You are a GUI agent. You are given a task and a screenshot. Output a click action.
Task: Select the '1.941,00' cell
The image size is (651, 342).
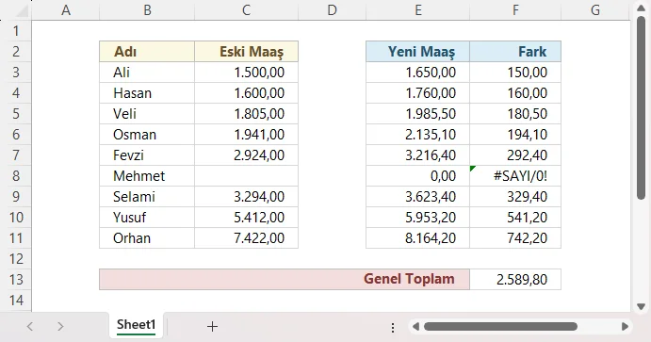(x=246, y=135)
